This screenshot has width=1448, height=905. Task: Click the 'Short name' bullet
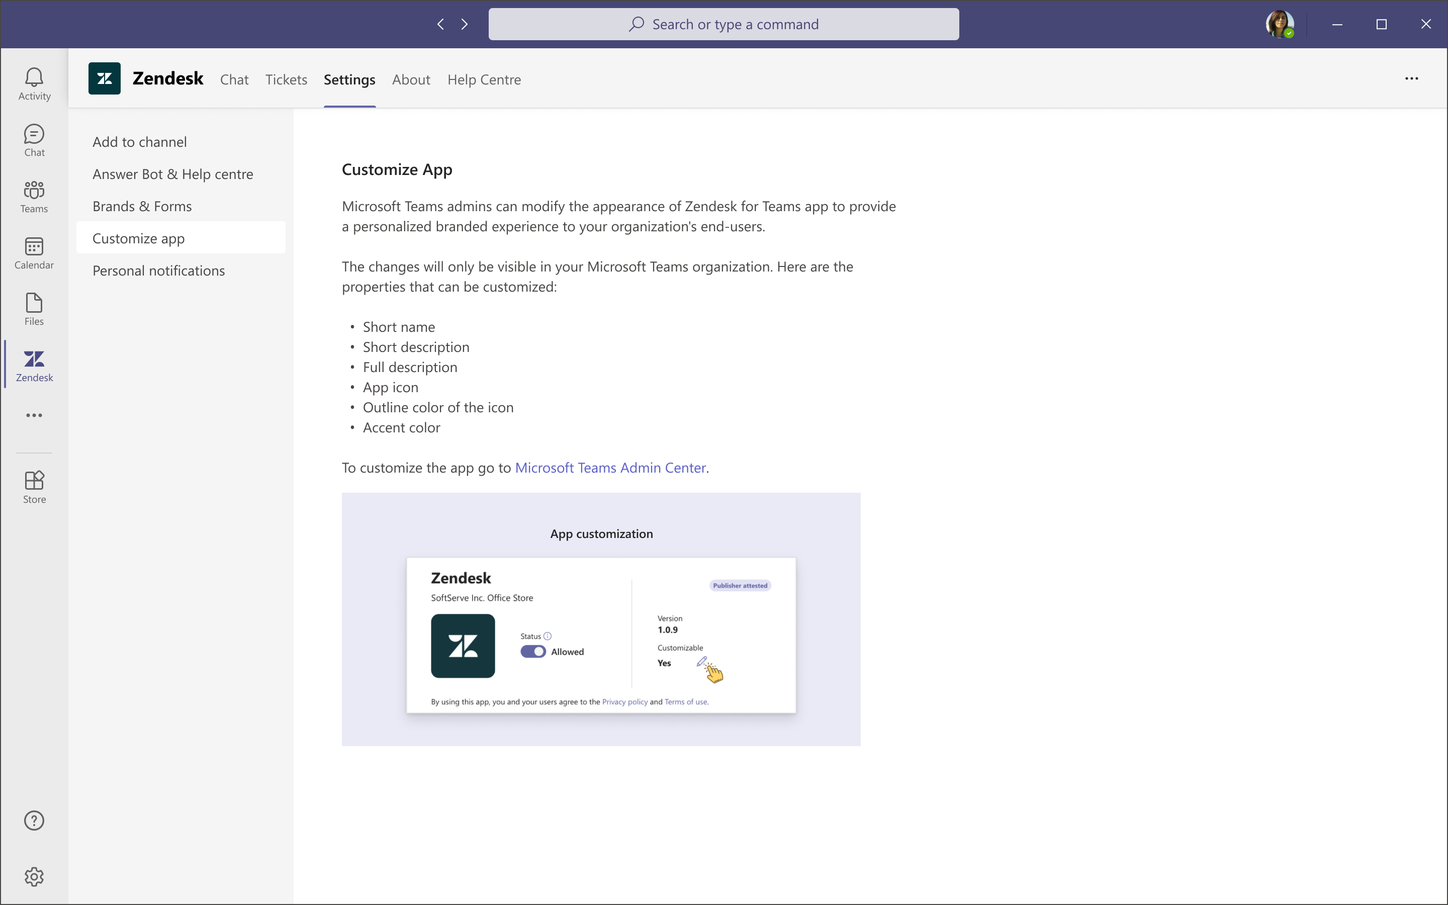pos(399,327)
